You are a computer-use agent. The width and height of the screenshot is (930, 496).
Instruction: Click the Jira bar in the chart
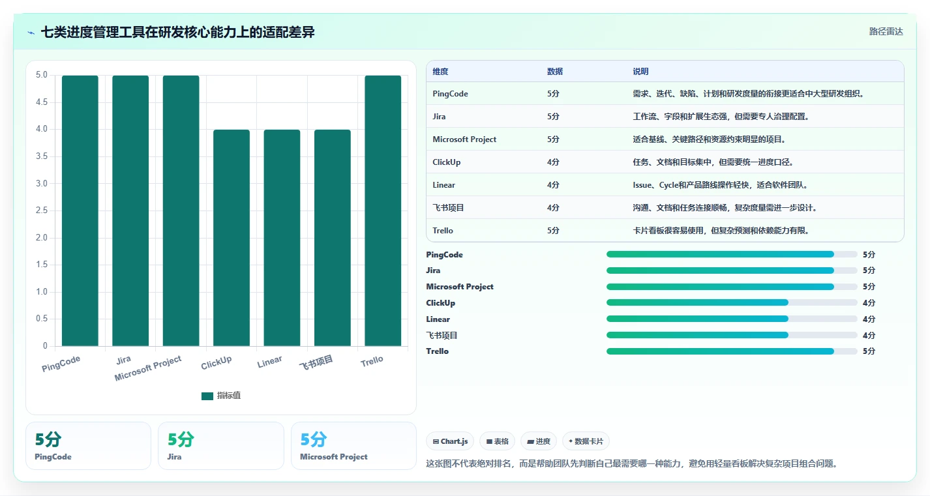click(130, 211)
